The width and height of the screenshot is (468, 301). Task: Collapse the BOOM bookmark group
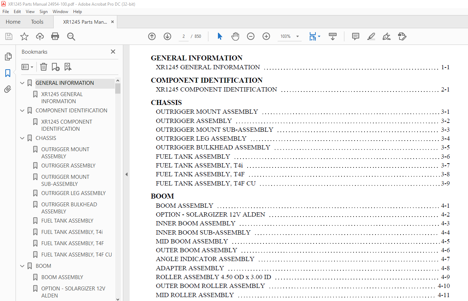(23, 266)
